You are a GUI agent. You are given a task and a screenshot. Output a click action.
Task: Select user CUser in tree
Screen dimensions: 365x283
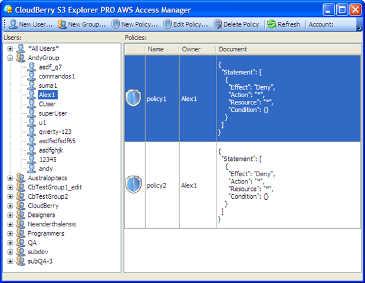click(x=47, y=104)
